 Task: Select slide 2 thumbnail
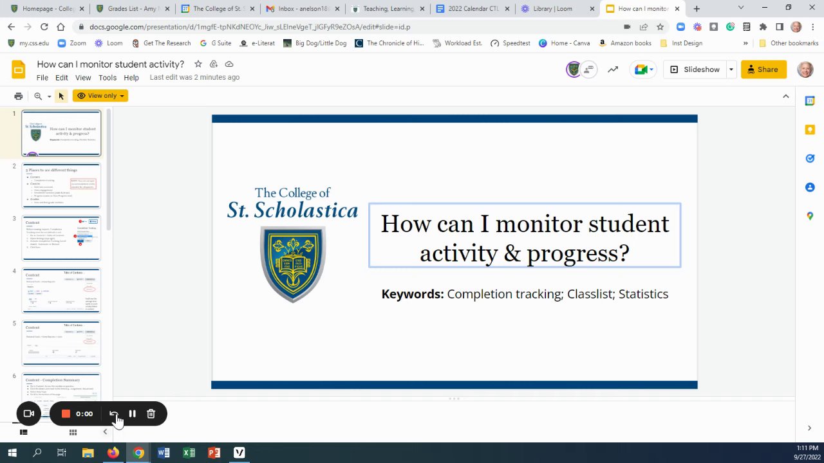coord(62,186)
